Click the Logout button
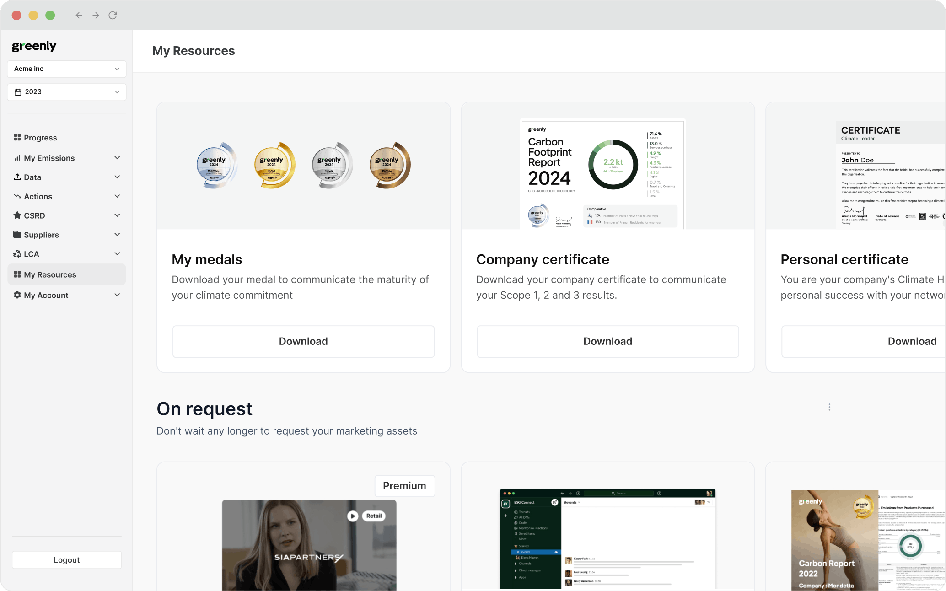This screenshot has height=591, width=946. pos(66,560)
